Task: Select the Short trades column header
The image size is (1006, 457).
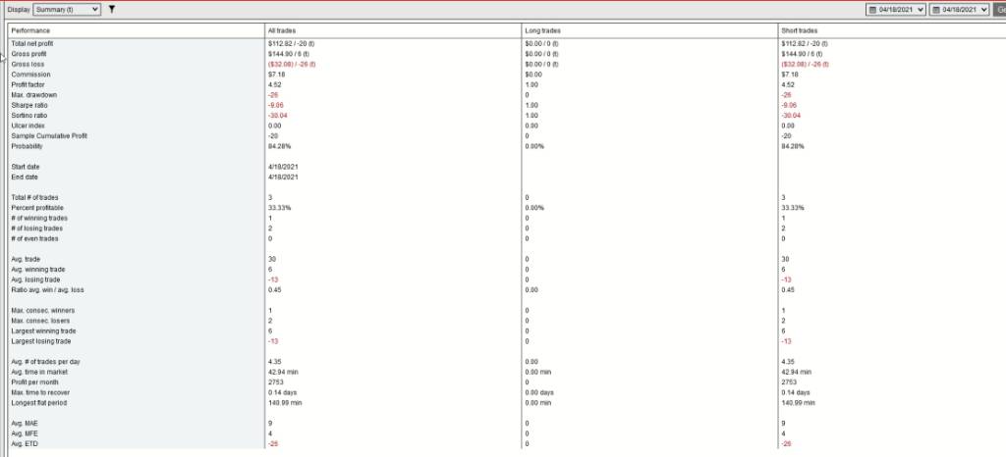Action: coord(800,30)
